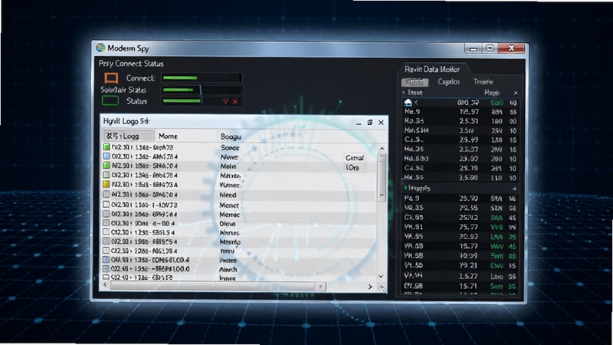Click the horizontal scroll-right arrow in log window
The height and width of the screenshot is (345, 613).
pos(370,287)
